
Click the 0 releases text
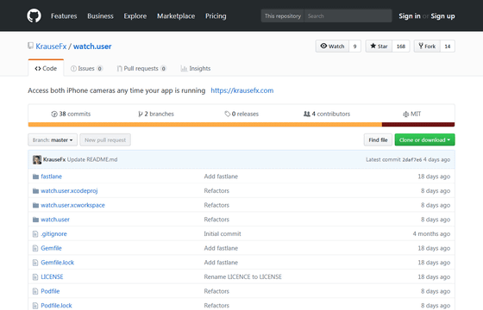[245, 114]
